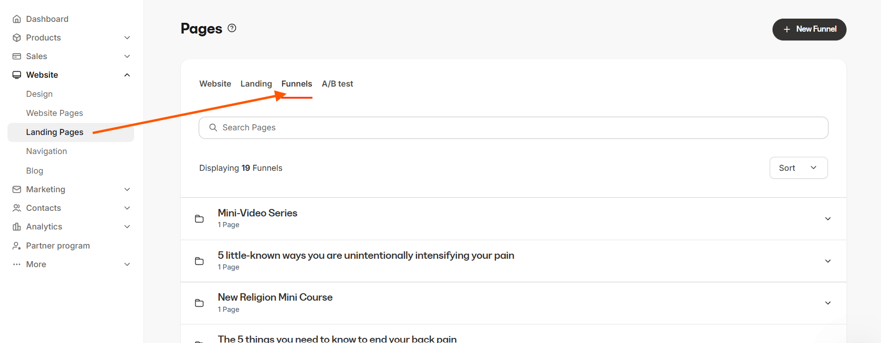
Task: Click the Products box icon
Action: point(17,38)
